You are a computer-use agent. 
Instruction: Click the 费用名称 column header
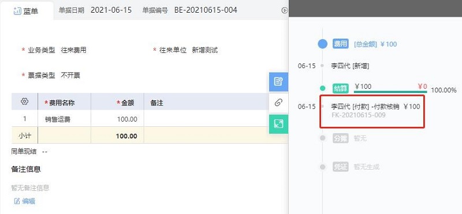pos(64,102)
